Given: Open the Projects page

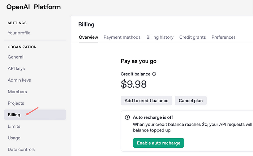Looking at the screenshot, I should click(x=16, y=103).
